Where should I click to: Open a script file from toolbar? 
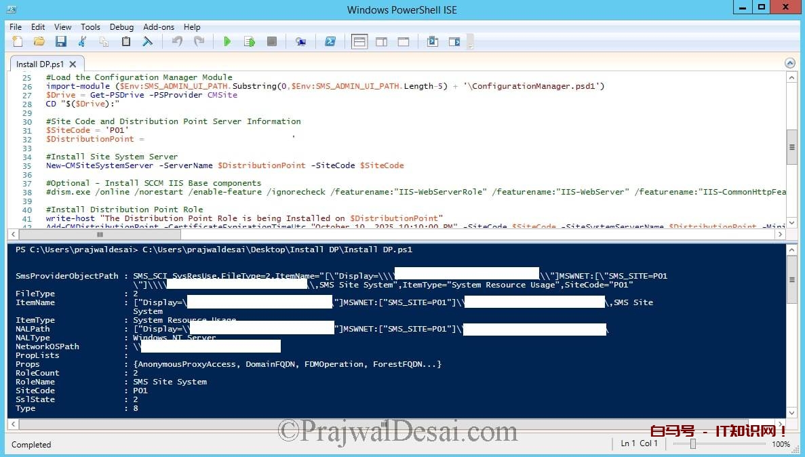coord(39,42)
